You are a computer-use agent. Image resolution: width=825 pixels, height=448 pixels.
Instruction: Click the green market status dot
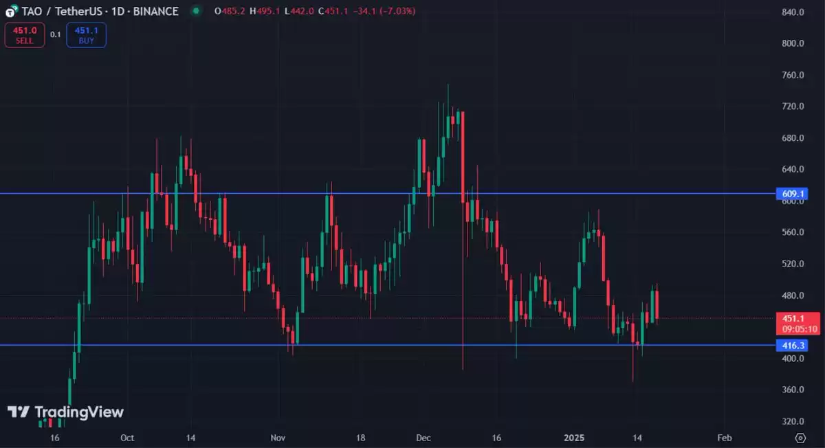(197, 11)
